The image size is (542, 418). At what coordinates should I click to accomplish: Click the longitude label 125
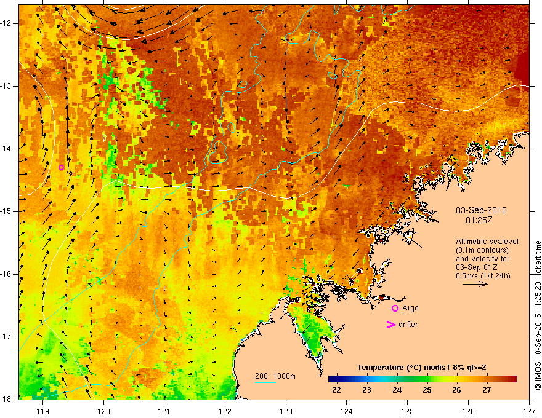[x=408, y=411]
